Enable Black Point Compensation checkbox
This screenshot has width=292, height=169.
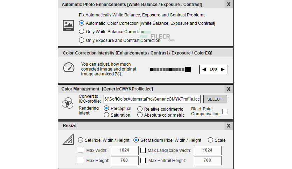(x=225, y=111)
